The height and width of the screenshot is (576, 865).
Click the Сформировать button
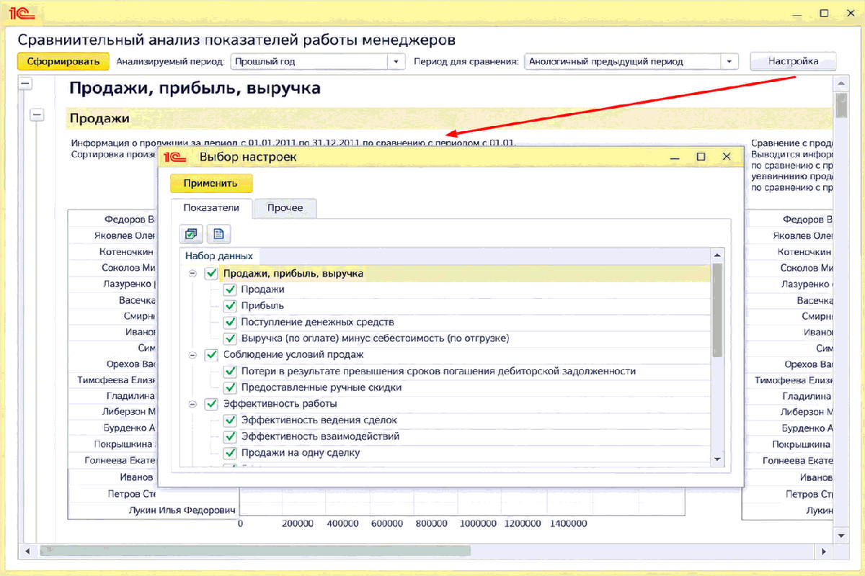coord(63,61)
